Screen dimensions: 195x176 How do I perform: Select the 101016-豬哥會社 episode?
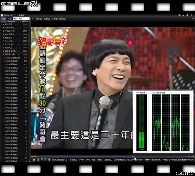(11, 61)
